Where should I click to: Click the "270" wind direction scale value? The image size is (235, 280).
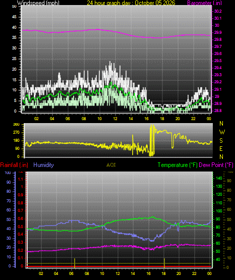point(16,133)
